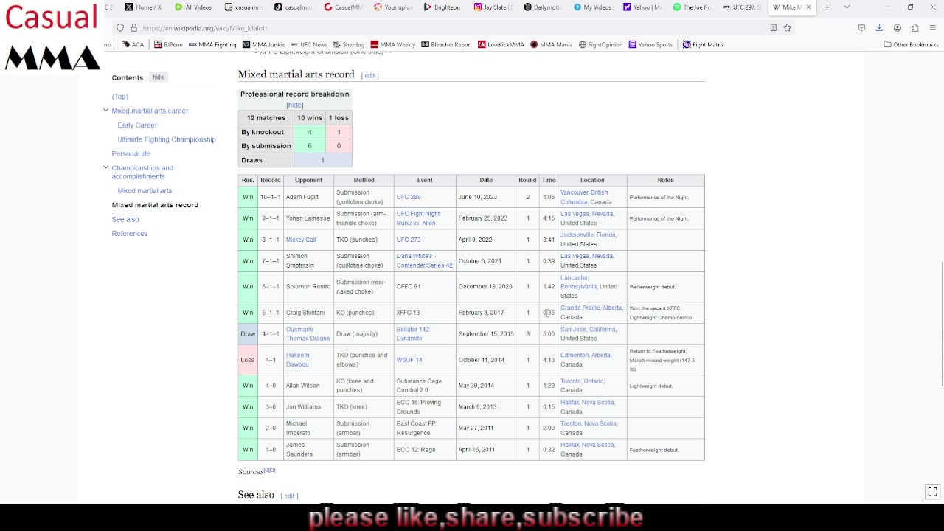This screenshot has height=531, width=944.
Task: Open Early Career contents link
Action: click(x=137, y=125)
